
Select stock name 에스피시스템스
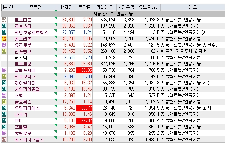click(x=29, y=140)
